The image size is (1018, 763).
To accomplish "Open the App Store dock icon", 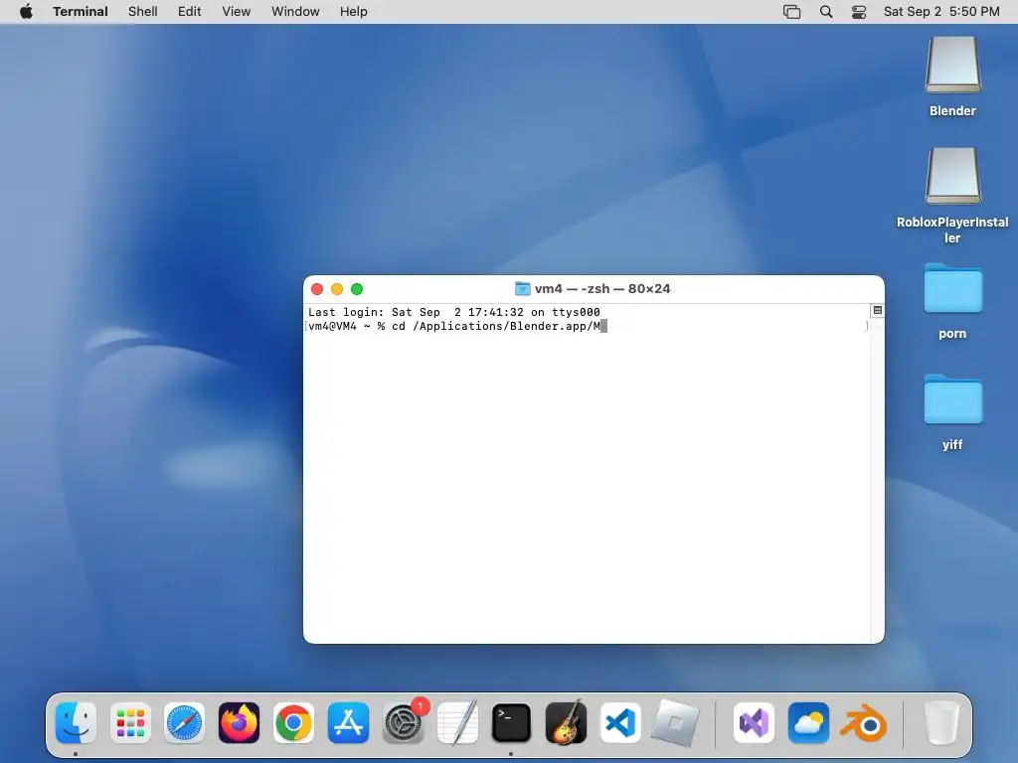I will [348, 723].
